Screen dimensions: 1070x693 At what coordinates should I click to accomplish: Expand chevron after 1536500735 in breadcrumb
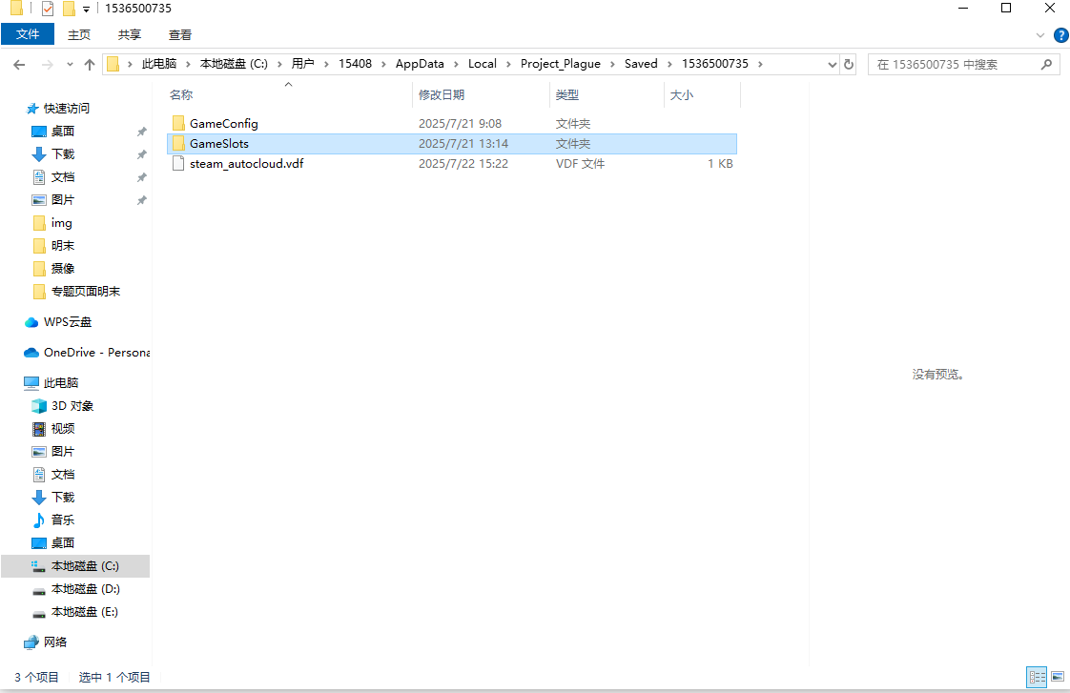point(759,65)
